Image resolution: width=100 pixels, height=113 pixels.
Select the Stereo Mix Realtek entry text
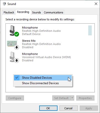point(41,44)
